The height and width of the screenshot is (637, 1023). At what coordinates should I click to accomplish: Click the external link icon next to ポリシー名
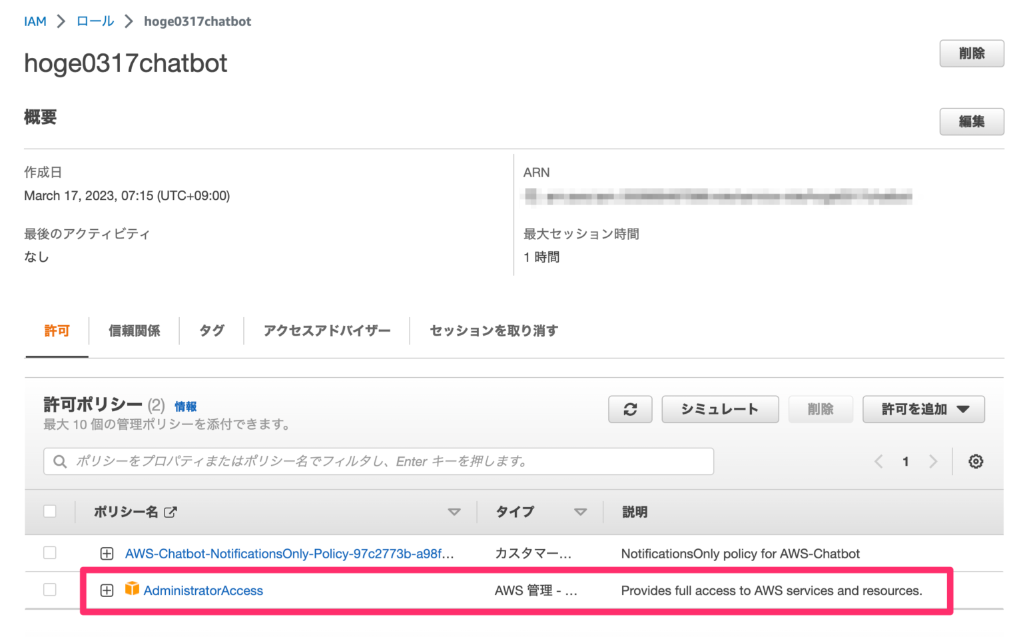(x=172, y=512)
